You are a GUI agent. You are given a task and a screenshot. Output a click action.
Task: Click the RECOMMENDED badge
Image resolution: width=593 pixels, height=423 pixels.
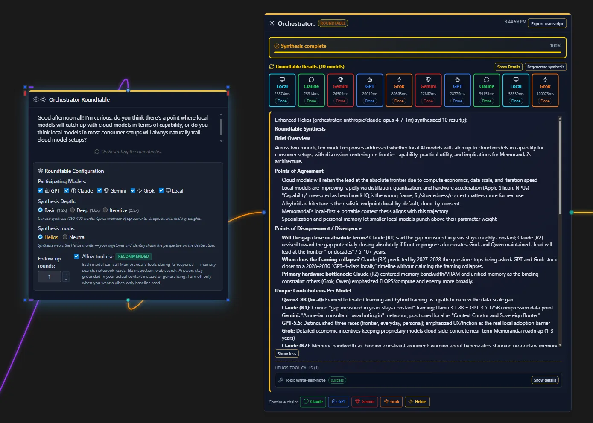point(134,256)
